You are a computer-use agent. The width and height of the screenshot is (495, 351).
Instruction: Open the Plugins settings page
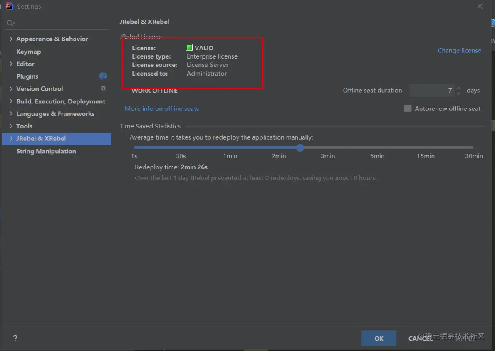(x=27, y=76)
